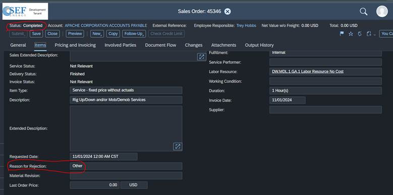Click the USD currency field

tap(134, 185)
